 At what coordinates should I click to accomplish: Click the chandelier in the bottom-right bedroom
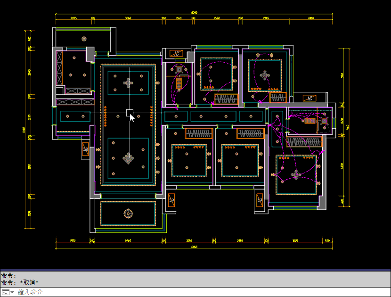pos(296,175)
